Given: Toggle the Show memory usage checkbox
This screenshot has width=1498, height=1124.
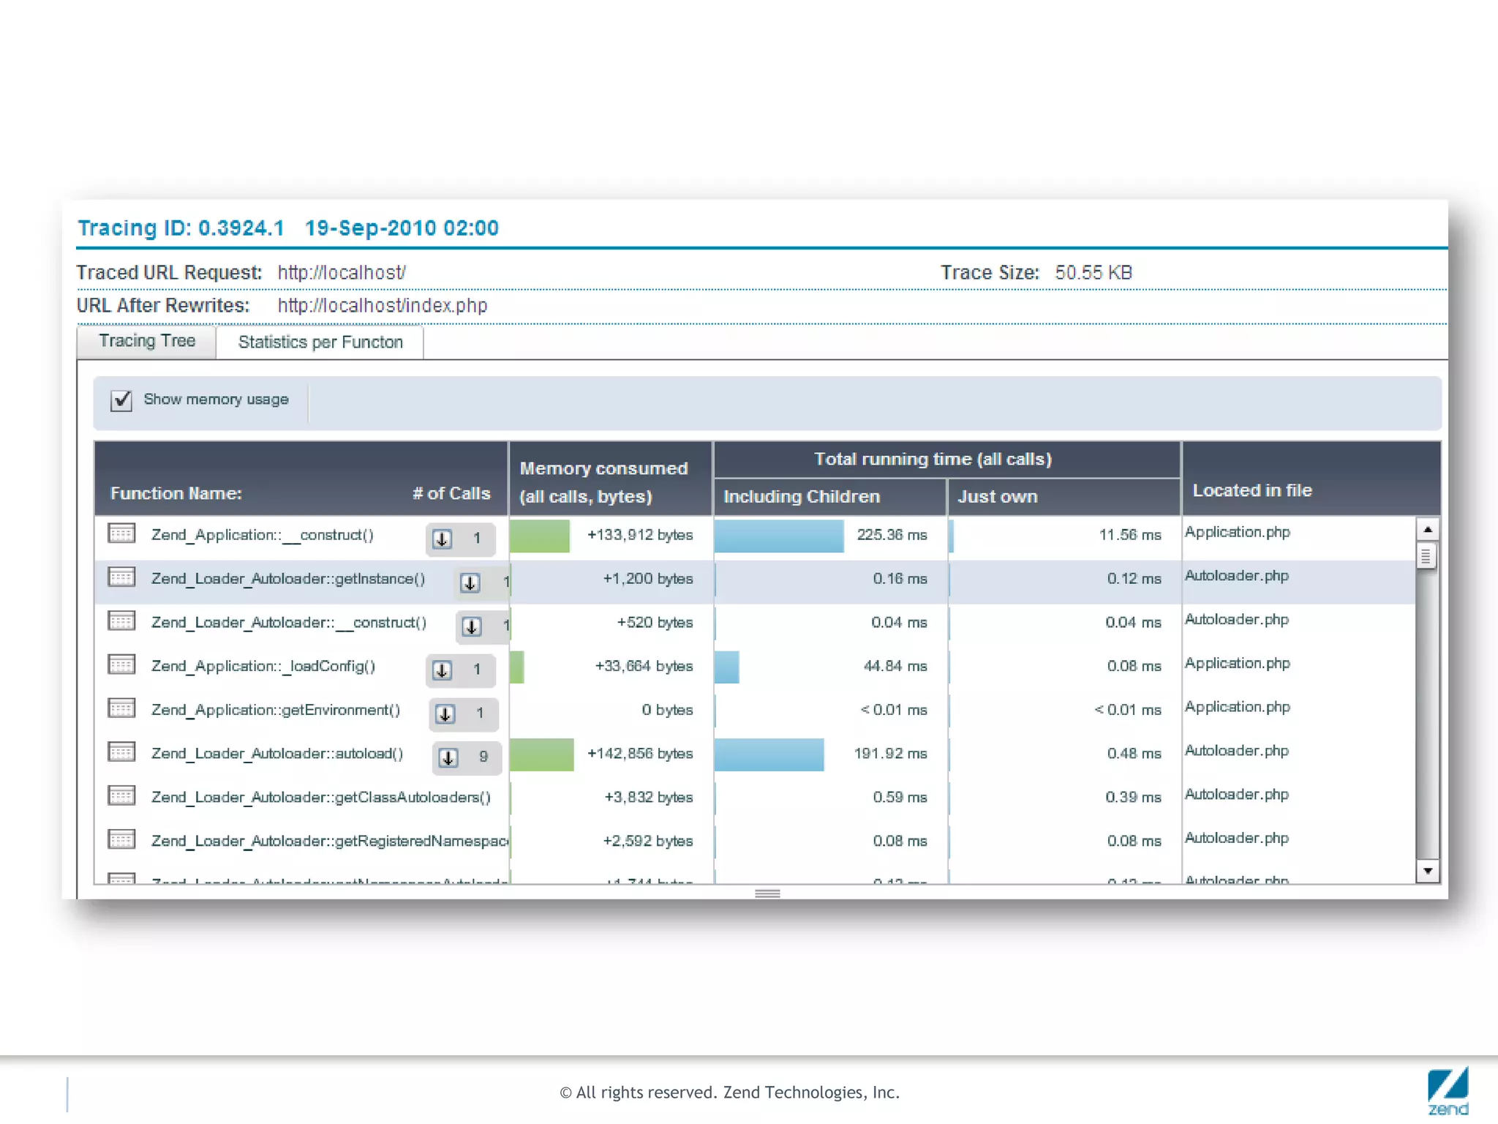Looking at the screenshot, I should tap(121, 400).
